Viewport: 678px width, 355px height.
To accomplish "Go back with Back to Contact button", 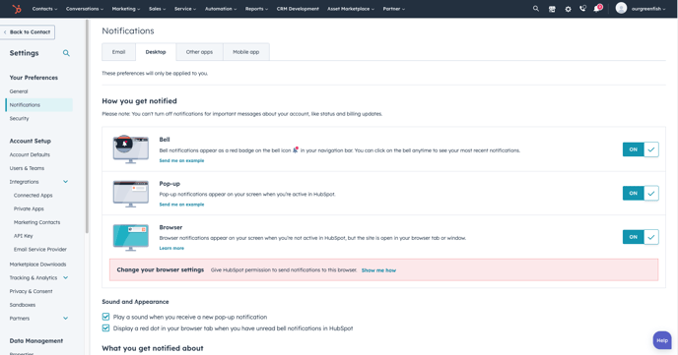I will (27, 31).
